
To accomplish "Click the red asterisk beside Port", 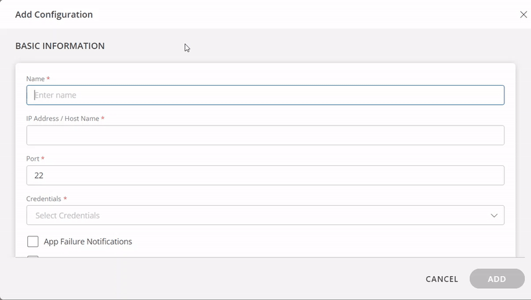I will (42, 158).
